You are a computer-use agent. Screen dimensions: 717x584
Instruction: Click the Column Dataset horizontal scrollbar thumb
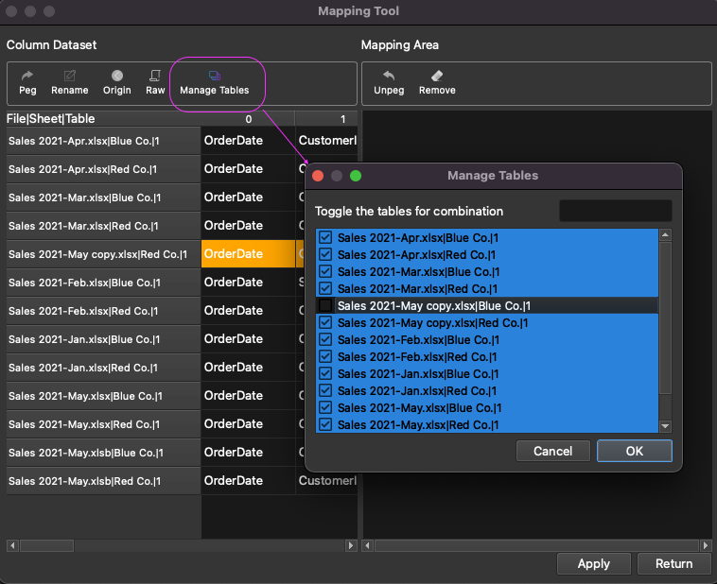pos(47,545)
